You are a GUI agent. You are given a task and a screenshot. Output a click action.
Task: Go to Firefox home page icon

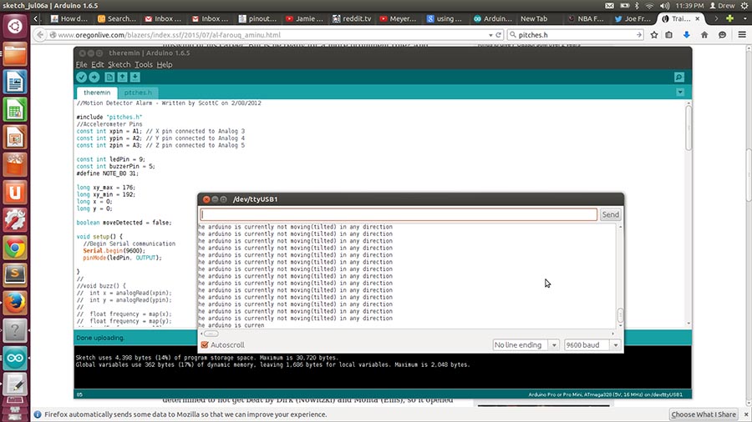[x=704, y=35]
